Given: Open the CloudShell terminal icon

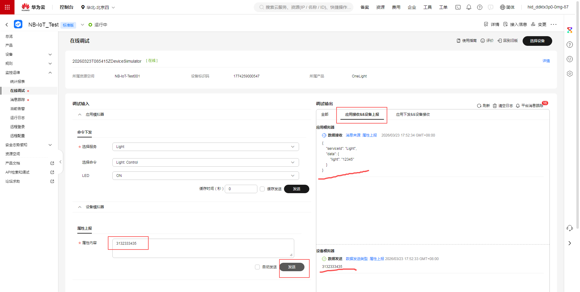Looking at the screenshot, I should tap(458, 7).
